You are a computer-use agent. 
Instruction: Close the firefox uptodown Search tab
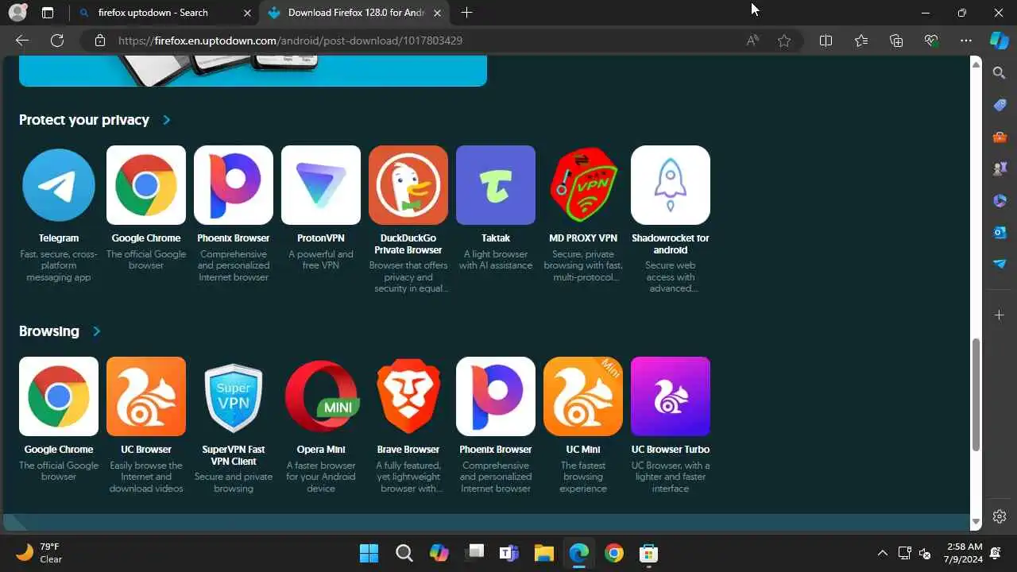coord(247,13)
